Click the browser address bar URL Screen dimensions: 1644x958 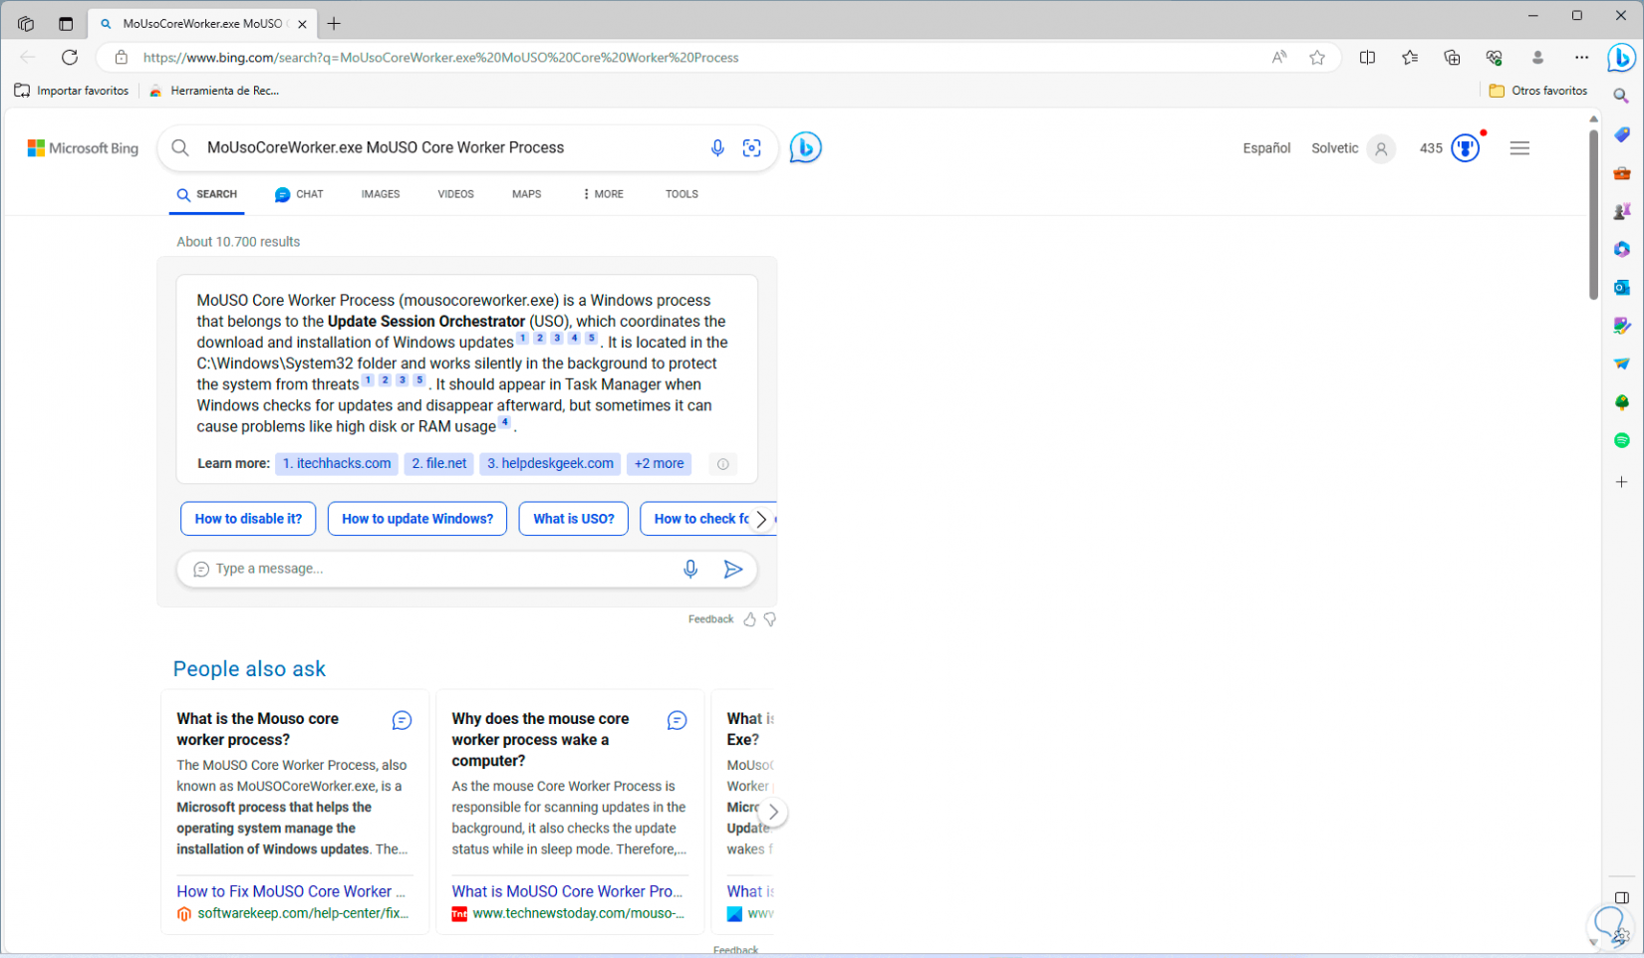click(441, 58)
